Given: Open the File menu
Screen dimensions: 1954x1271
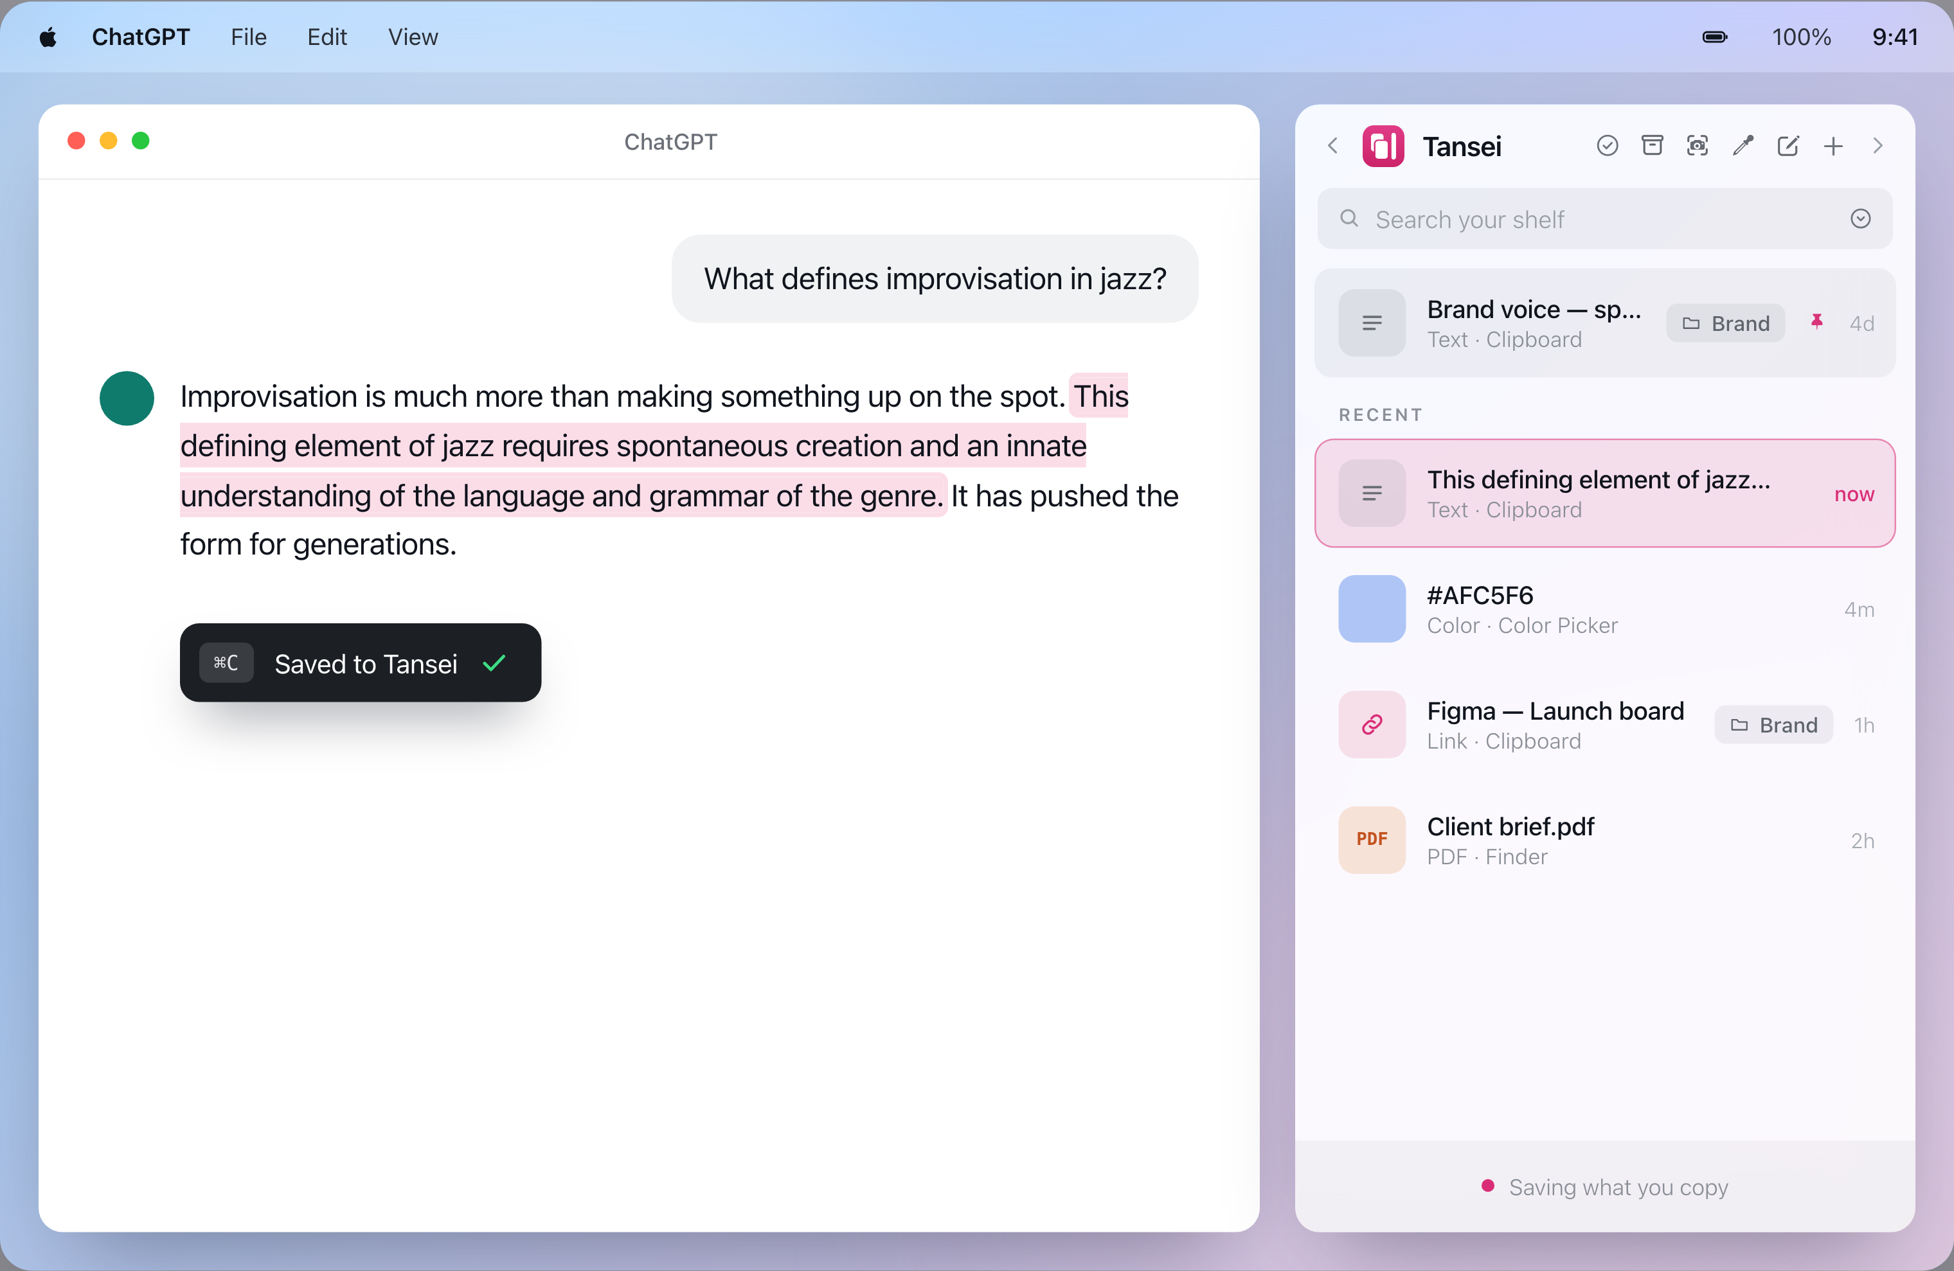Looking at the screenshot, I should click(249, 37).
